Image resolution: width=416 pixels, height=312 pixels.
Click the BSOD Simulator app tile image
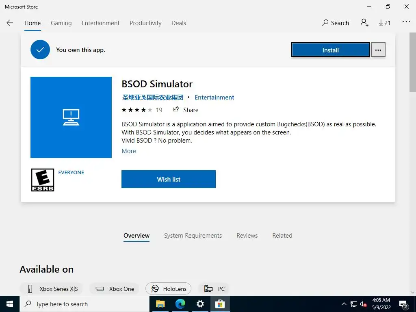pyautogui.click(x=71, y=117)
